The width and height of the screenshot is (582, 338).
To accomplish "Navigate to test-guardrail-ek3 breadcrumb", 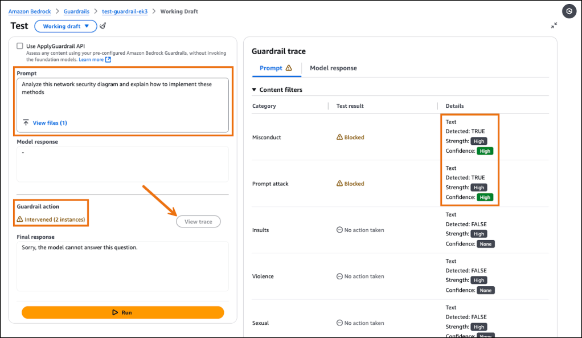I will [x=125, y=11].
